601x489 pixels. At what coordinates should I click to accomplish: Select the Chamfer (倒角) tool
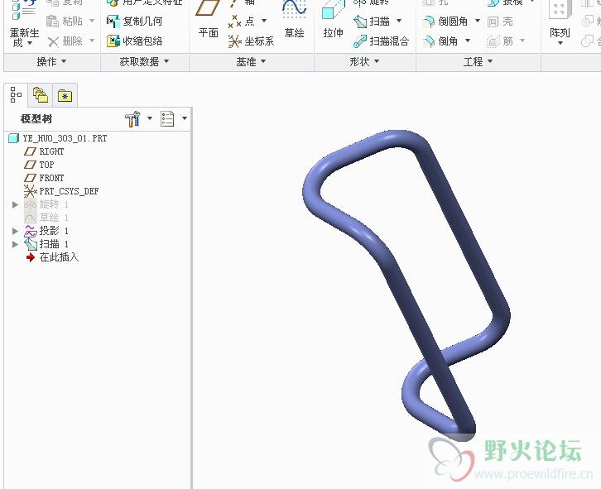[x=440, y=41]
